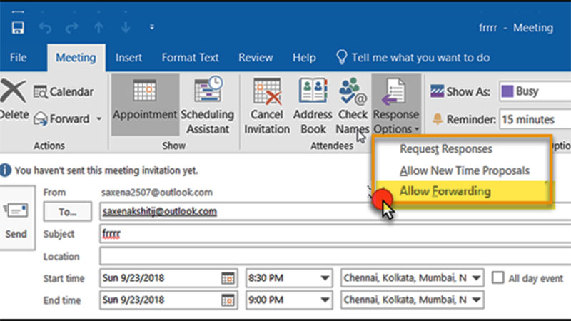Forward the meeting invitation
Image resolution: width=571 pixels, height=321 pixels.
coord(61,118)
